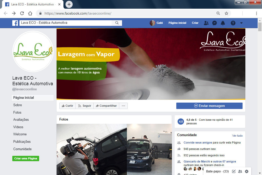Open the help question mark icon

(233, 23)
